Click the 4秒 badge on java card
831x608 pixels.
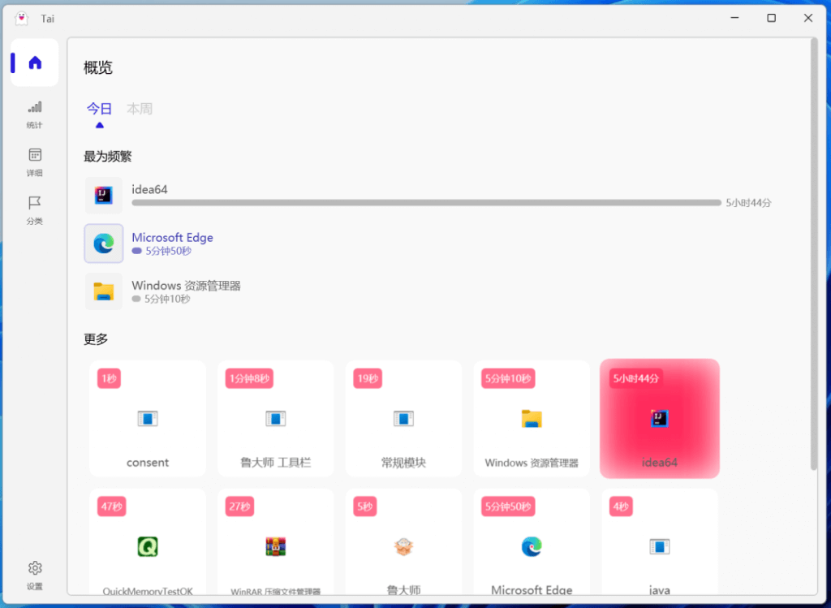(x=621, y=507)
